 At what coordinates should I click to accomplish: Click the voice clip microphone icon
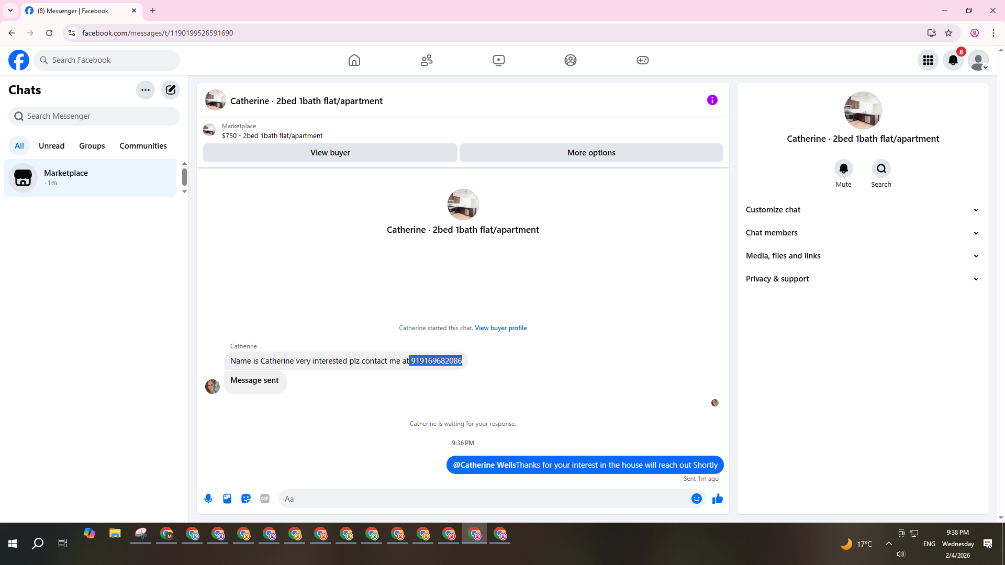tap(208, 499)
